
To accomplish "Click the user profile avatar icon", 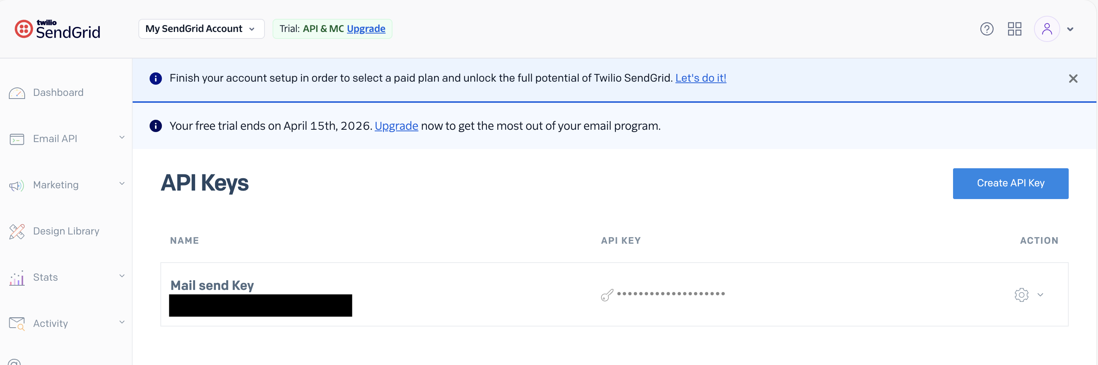I will point(1046,29).
